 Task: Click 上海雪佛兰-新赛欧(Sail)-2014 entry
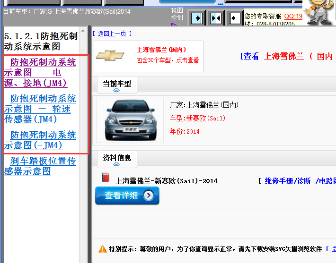click(166, 181)
